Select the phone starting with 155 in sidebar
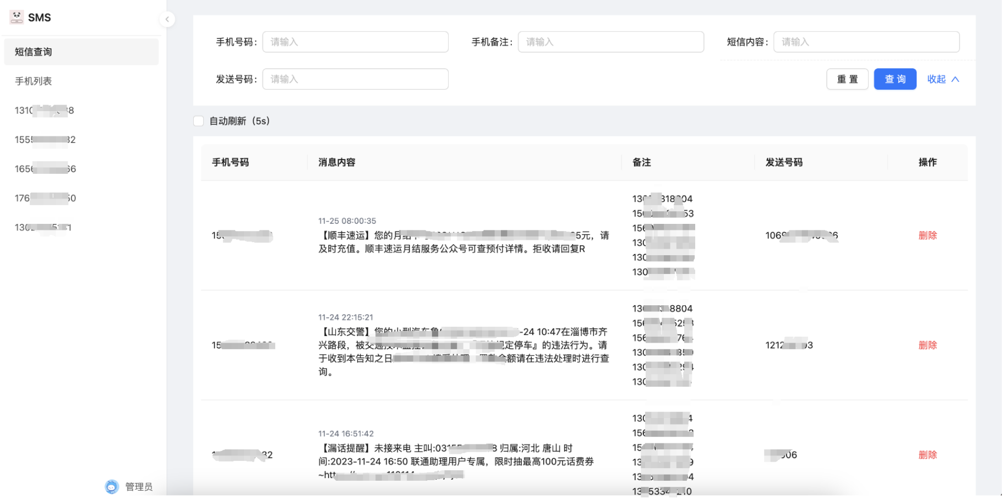1004x500 pixels. click(x=45, y=140)
